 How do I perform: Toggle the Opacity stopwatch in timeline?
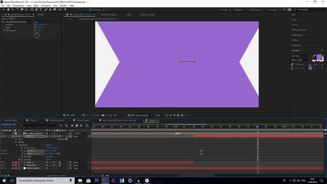tap(22, 159)
